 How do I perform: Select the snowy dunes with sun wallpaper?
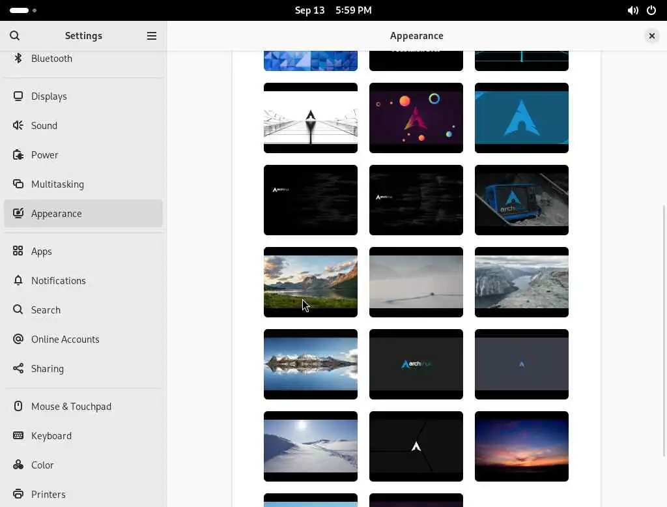tap(311, 446)
